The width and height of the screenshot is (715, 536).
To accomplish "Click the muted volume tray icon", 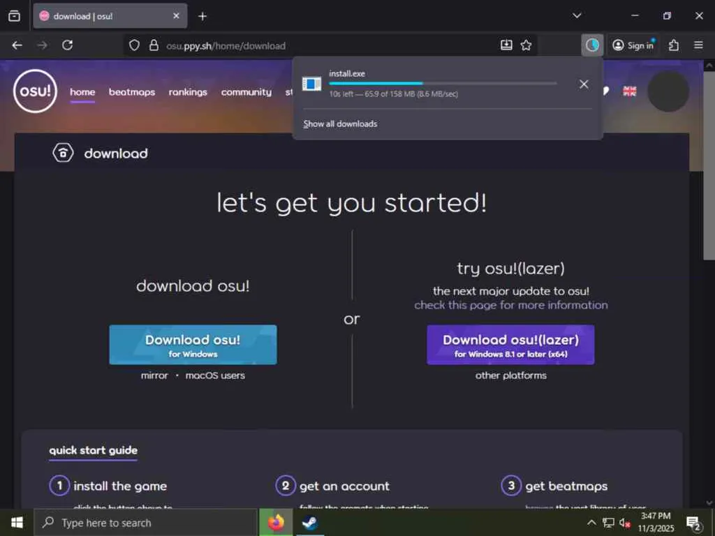I will [x=625, y=523].
